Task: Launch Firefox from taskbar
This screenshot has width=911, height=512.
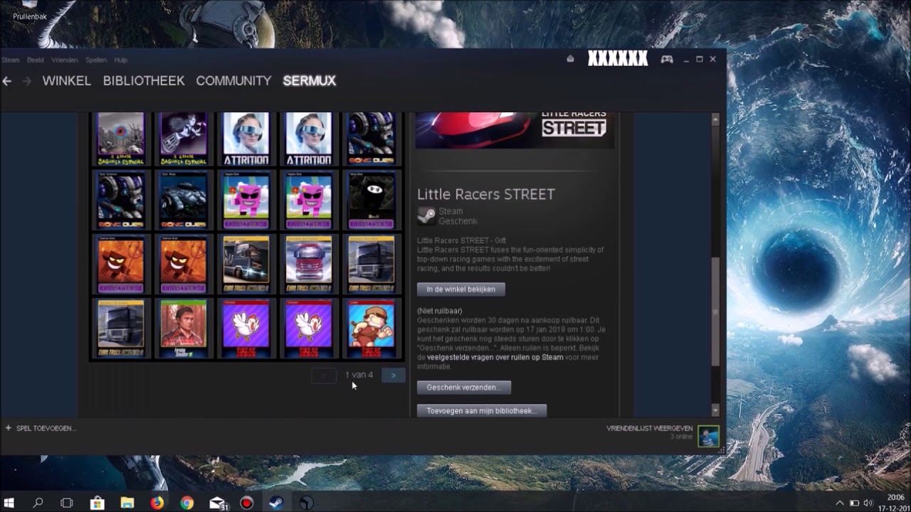Action: [x=157, y=503]
